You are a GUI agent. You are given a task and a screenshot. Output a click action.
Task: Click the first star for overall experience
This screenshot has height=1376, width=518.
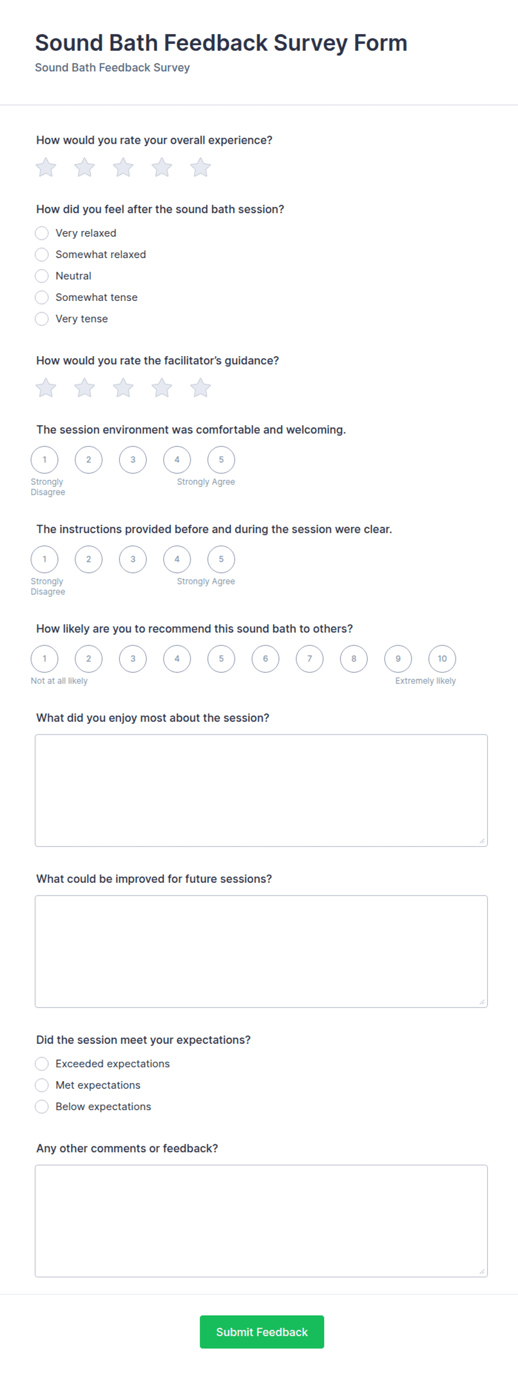pyautogui.click(x=46, y=167)
